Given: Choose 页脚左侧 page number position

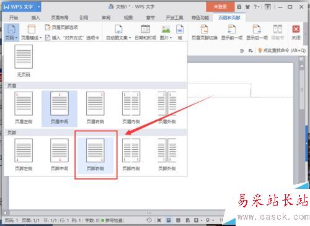Looking at the screenshot, I should click(24, 155).
